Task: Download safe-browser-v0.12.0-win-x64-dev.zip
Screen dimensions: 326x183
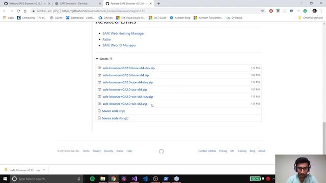Action: point(128,97)
